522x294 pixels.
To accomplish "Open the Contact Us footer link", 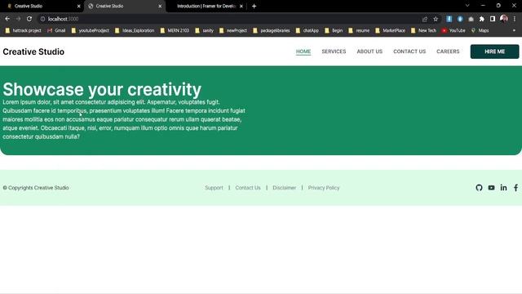I will (248, 188).
